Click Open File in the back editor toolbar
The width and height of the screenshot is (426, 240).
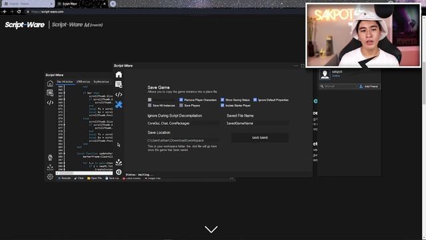[x=95, y=178]
